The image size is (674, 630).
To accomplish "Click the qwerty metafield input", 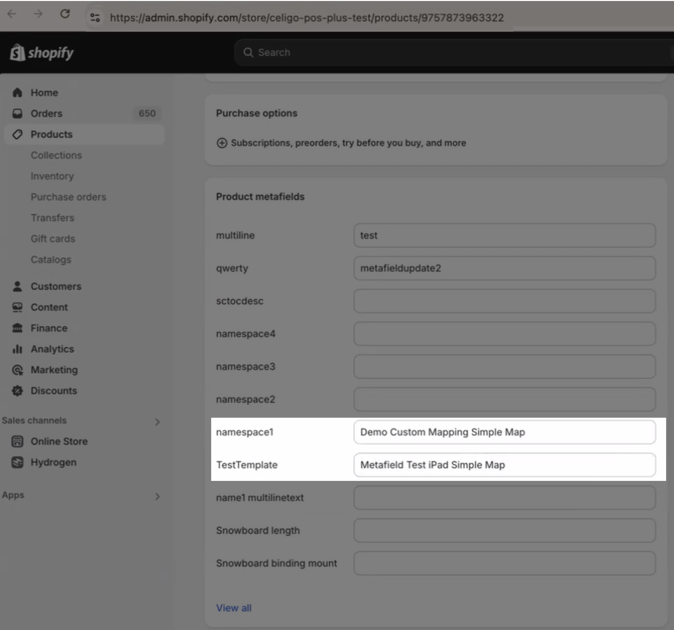I will point(504,268).
